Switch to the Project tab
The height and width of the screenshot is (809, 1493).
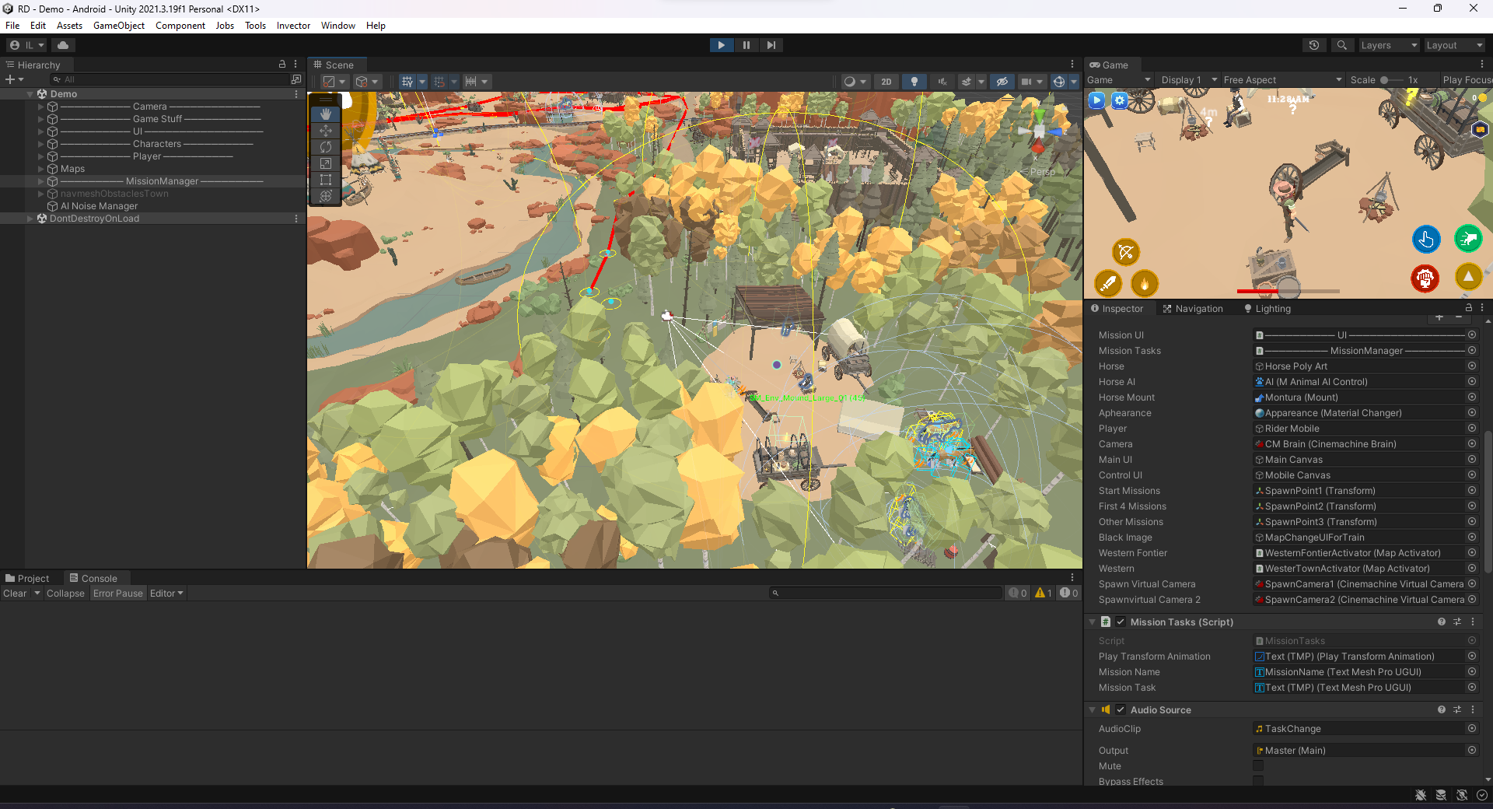[27, 579]
